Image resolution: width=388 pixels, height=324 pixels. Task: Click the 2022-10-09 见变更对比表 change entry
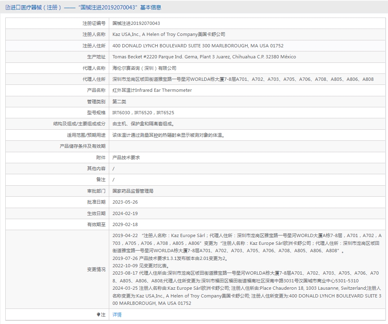141,266
